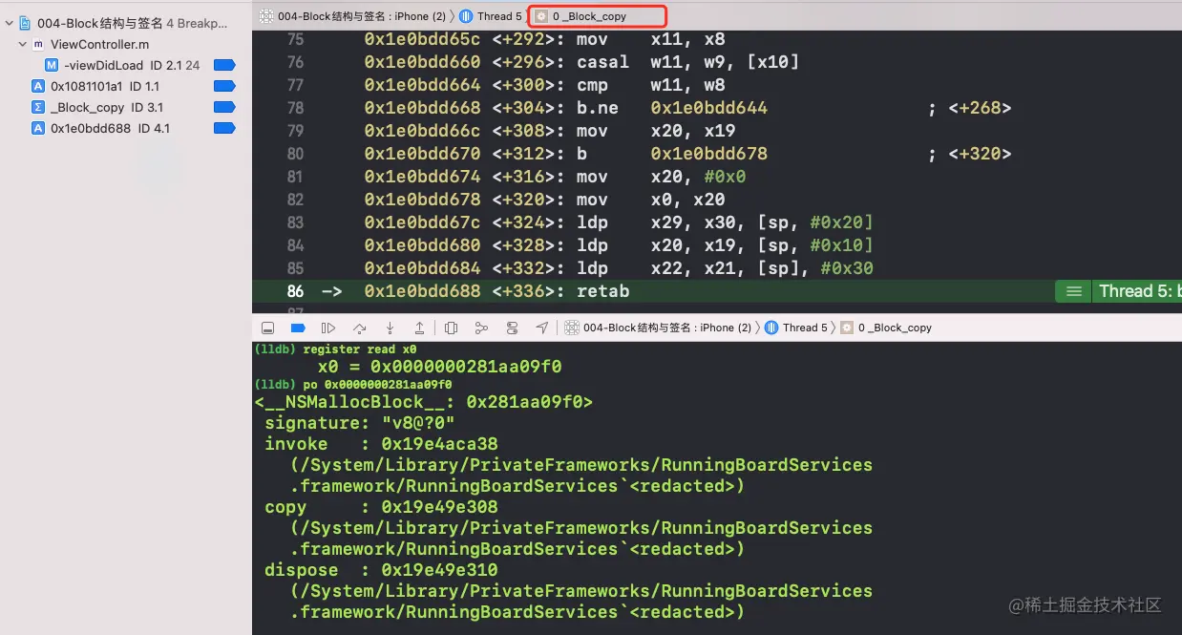Toggle the _Block_copy symbolic breakpoint
The width and height of the screenshot is (1182, 635).
(224, 107)
